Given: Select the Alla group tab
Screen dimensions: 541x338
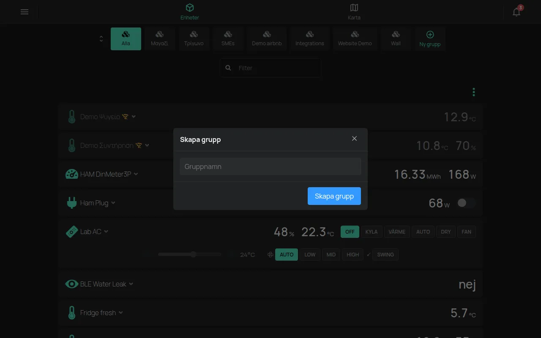Looking at the screenshot, I should click(x=126, y=39).
